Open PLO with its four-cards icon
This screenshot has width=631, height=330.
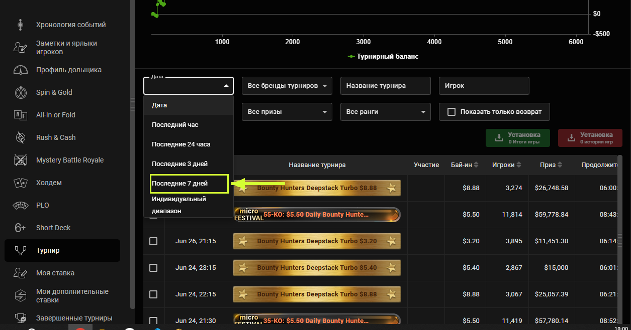tap(20, 205)
